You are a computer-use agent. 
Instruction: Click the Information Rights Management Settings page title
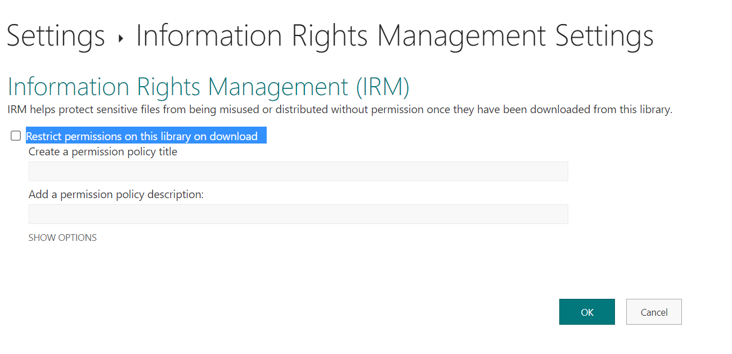(x=395, y=35)
